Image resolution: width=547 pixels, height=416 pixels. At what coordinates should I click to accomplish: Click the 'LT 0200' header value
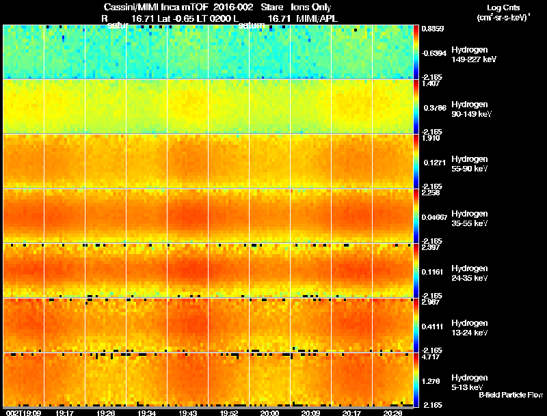click(213, 19)
